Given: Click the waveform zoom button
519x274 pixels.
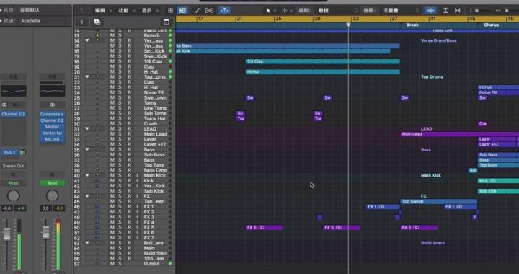Looking at the screenshot, I should pyautogui.click(x=430, y=11).
